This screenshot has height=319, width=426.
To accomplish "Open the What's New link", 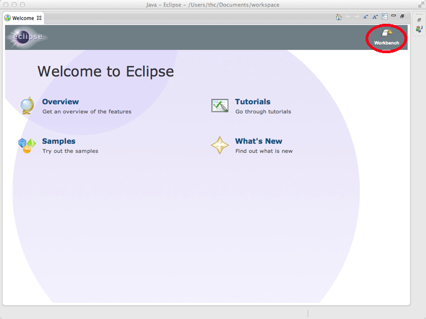I will coord(258,141).
